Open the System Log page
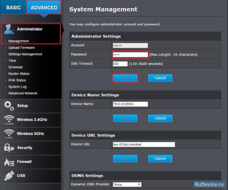Viewport: 228px width, 190px height. 18,87
